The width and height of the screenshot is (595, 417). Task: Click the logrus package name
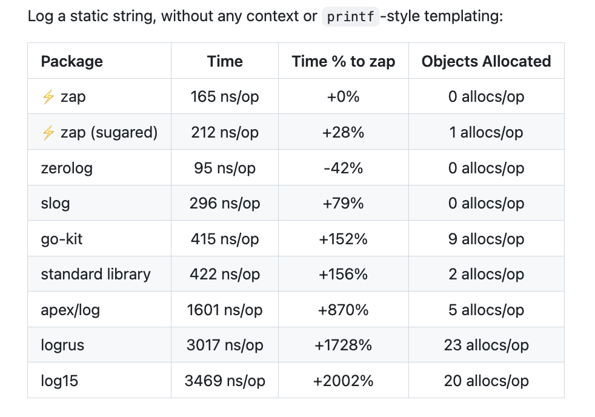point(62,345)
